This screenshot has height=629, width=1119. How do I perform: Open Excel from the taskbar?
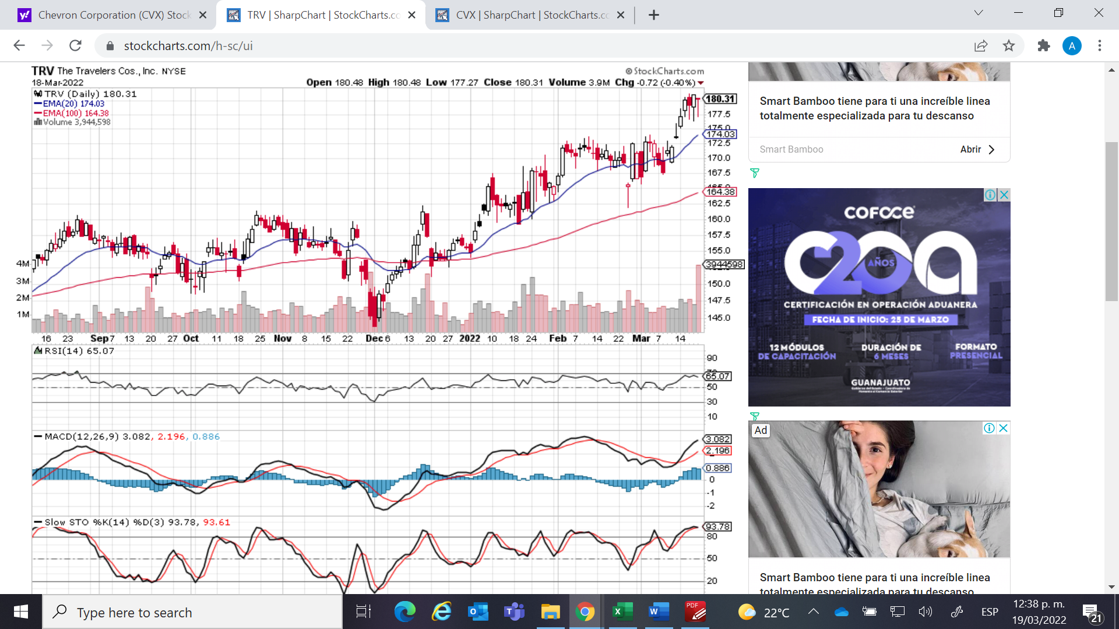click(x=622, y=612)
